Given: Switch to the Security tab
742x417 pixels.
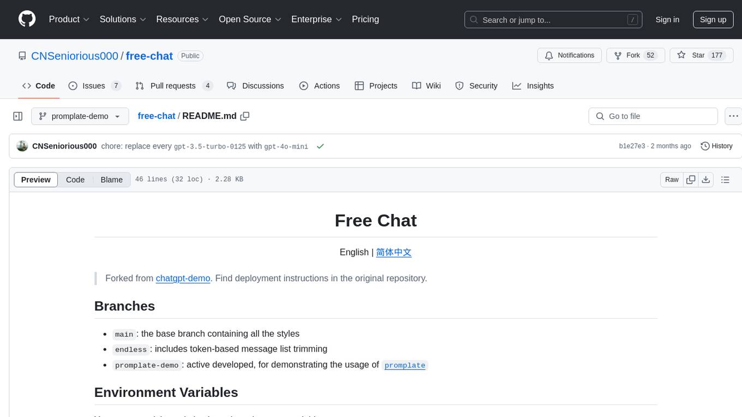Looking at the screenshot, I should click(x=476, y=86).
